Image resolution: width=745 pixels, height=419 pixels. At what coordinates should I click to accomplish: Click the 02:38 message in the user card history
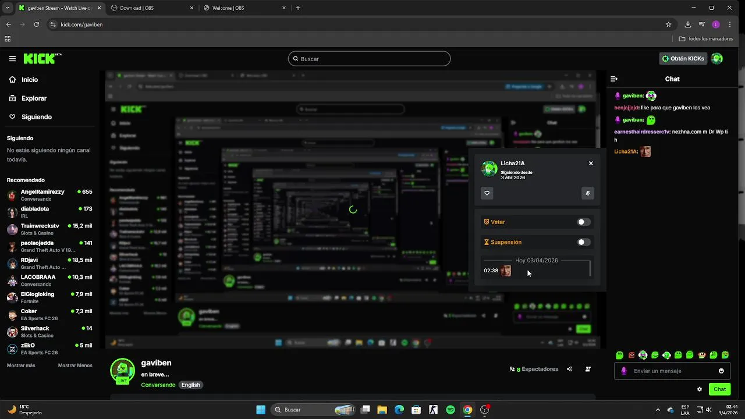pos(498,271)
